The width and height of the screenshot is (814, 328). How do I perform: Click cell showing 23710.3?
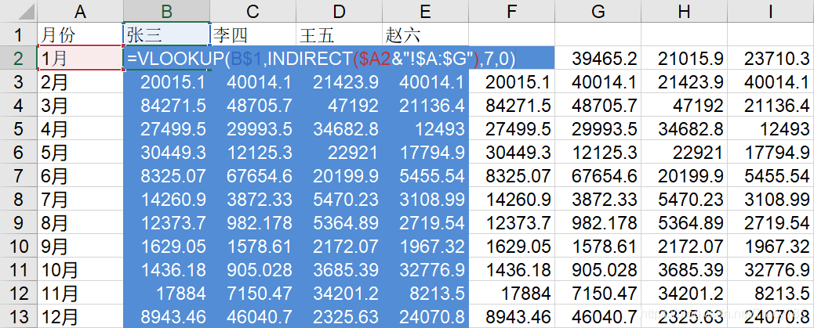[770, 59]
